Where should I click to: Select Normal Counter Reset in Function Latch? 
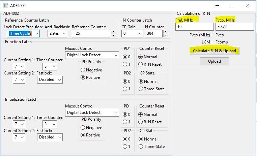(x=148, y=57)
